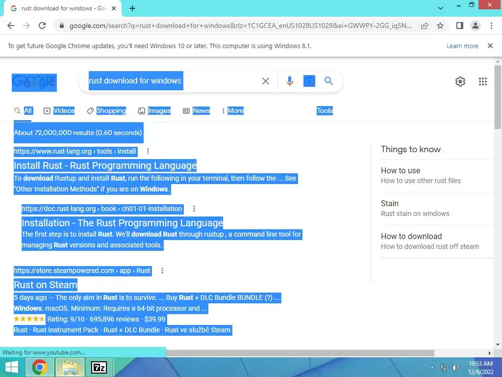Viewport: 502px width, 377px height.
Task: Click the scroll-down arrow of vertical scrollbar
Action: 498,344
